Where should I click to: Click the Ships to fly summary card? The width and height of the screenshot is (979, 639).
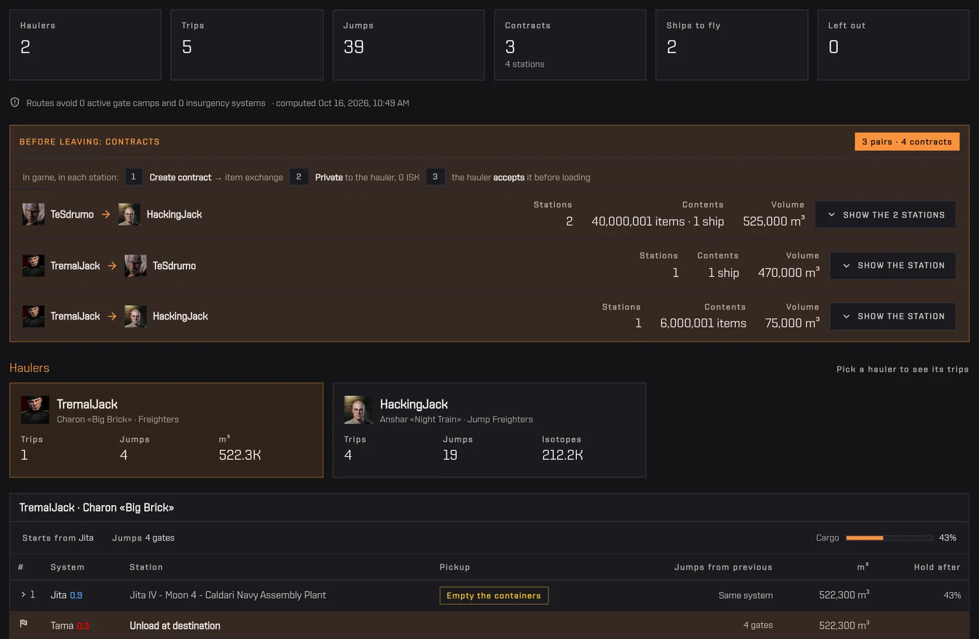pyautogui.click(x=732, y=45)
